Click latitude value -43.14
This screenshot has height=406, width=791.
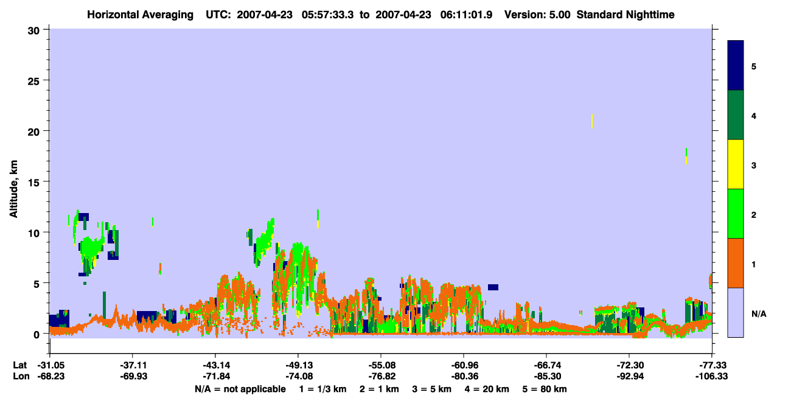[215, 365]
